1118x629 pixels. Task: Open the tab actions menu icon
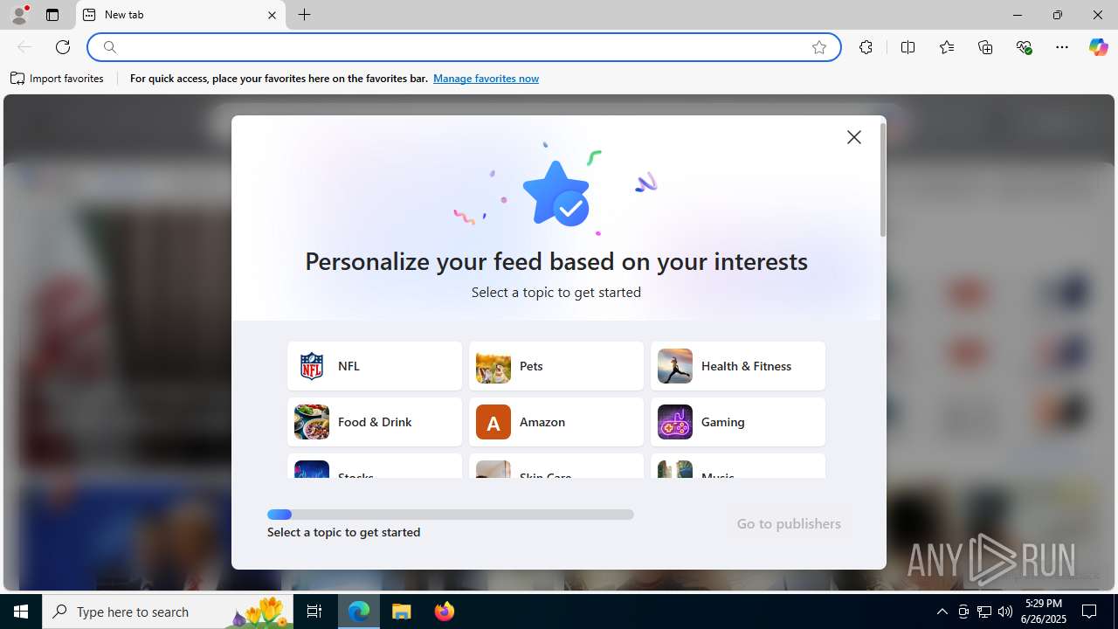52,15
